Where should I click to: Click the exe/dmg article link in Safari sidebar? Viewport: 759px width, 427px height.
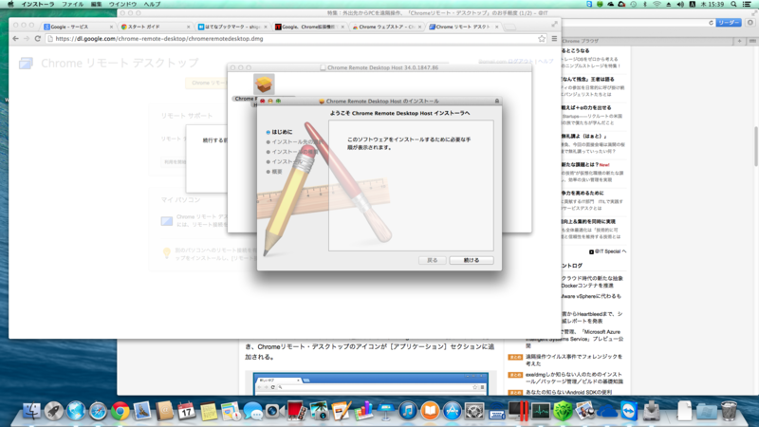tap(574, 378)
